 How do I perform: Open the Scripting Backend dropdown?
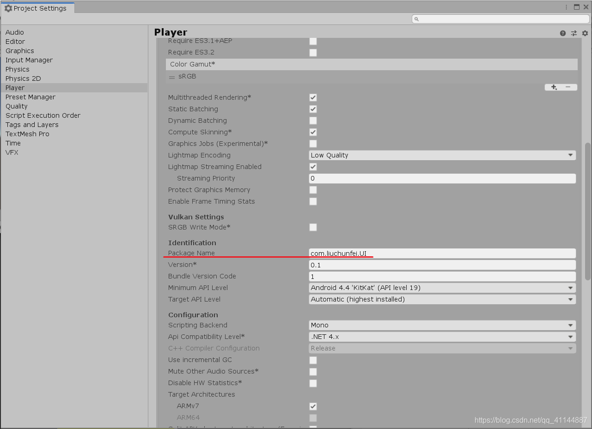click(x=442, y=325)
